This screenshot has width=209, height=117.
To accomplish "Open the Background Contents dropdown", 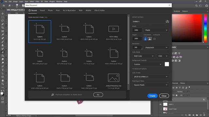I will pyautogui.click(x=147, y=64).
